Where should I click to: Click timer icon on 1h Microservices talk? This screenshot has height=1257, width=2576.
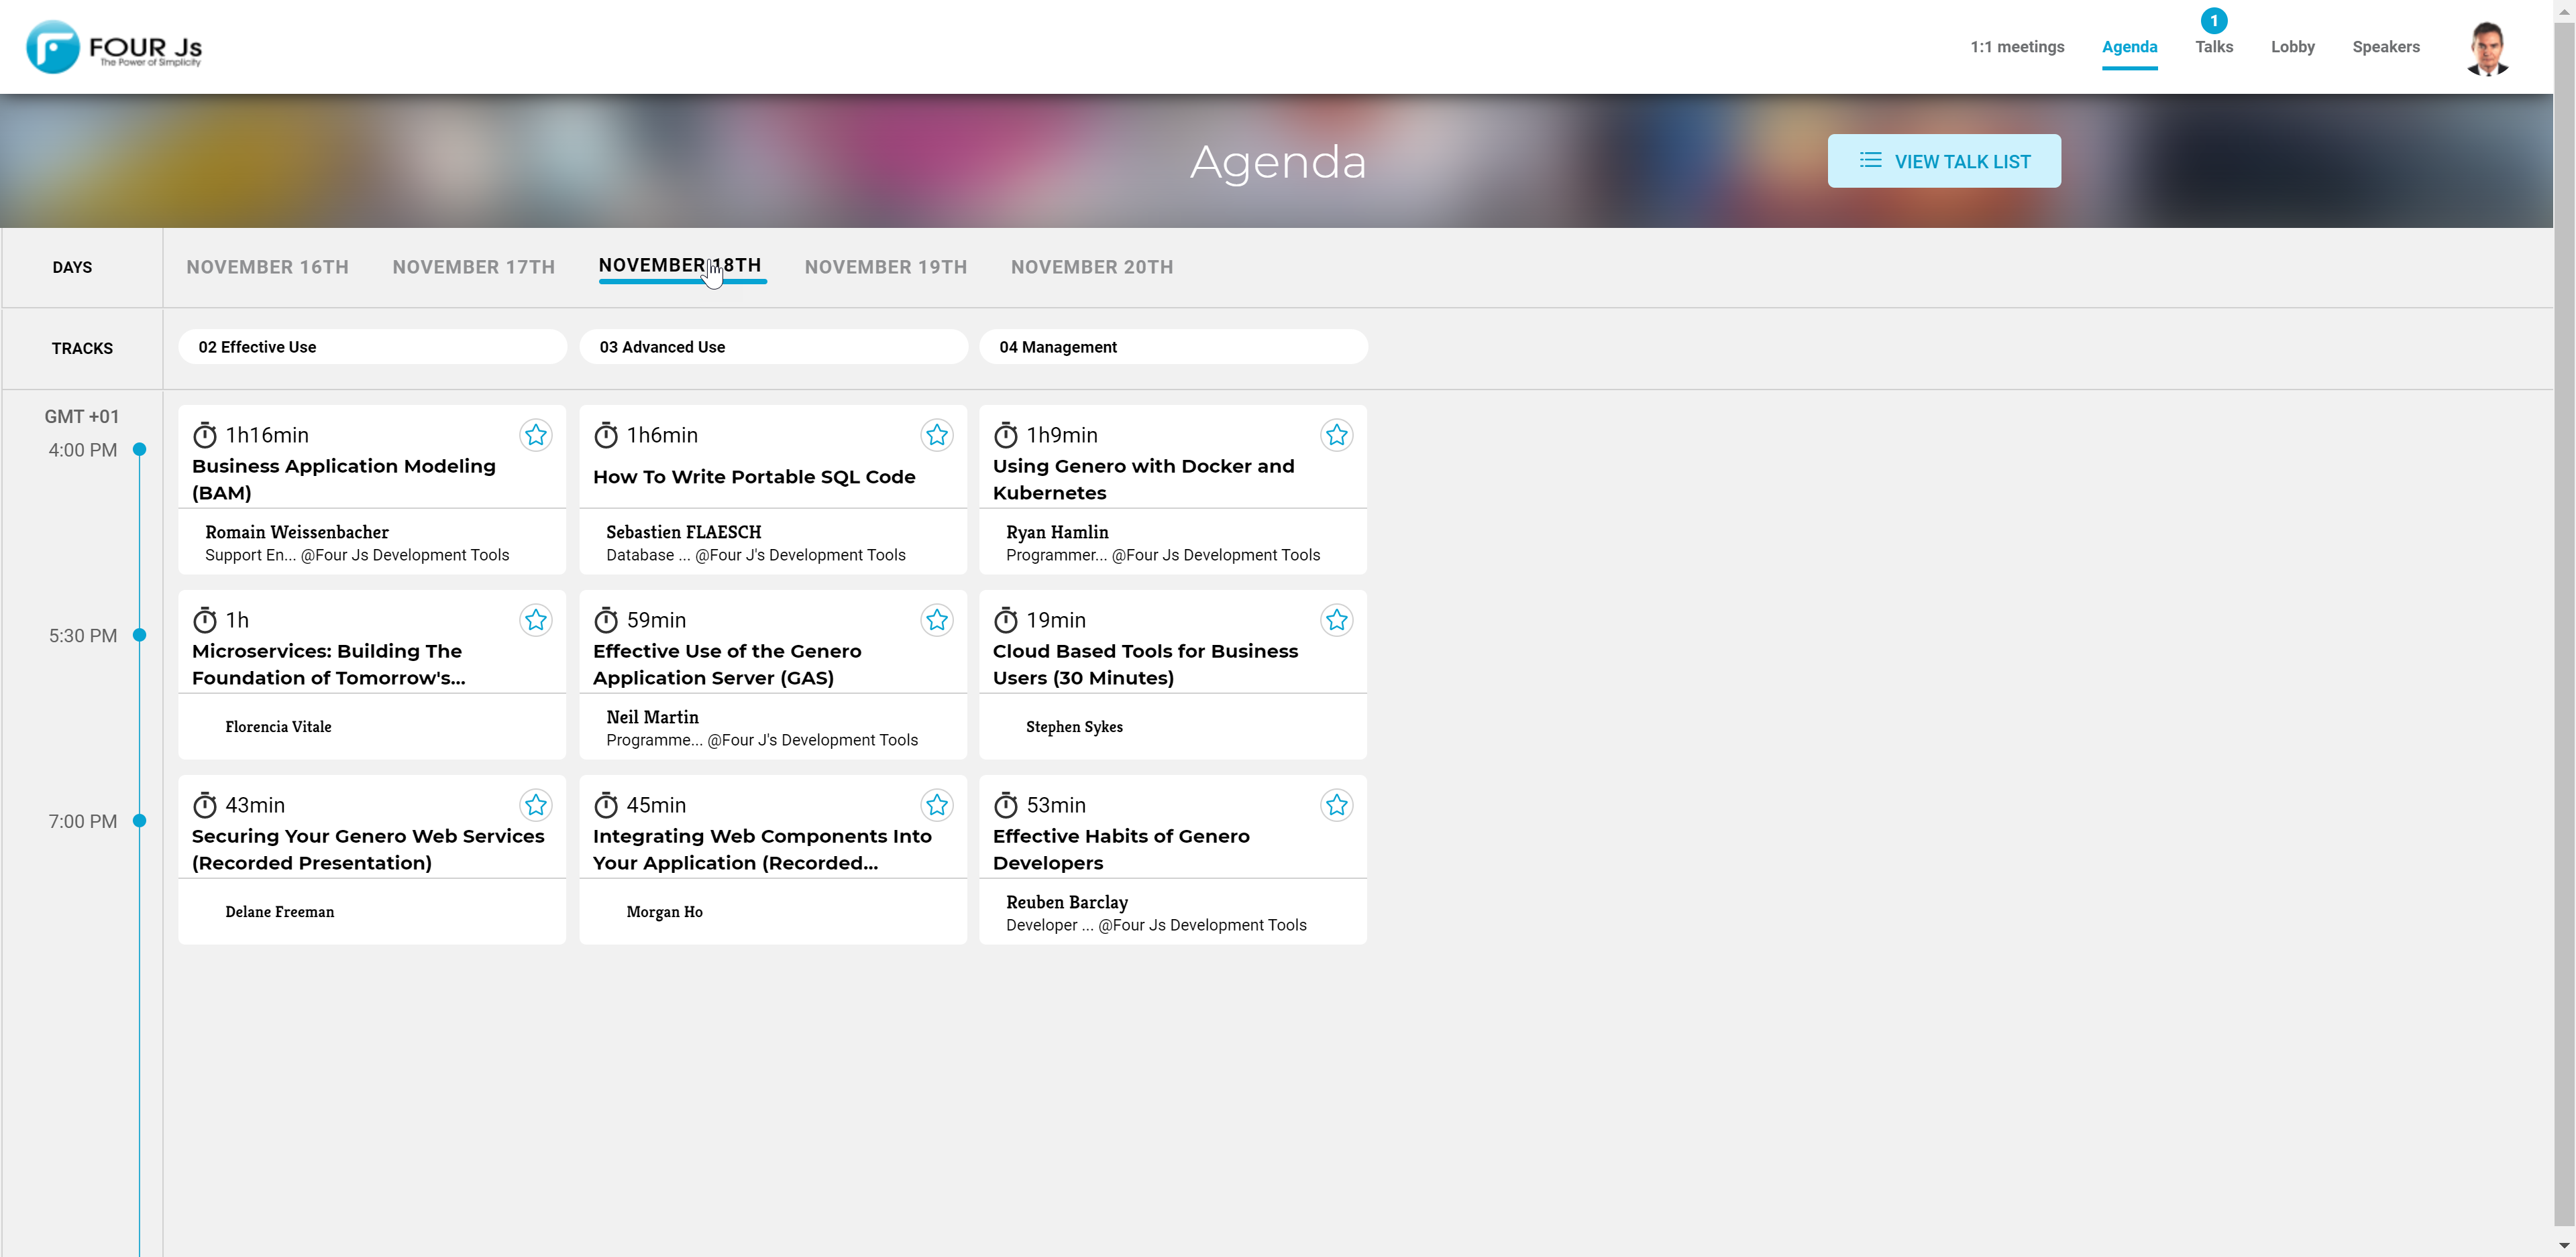pyautogui.click(x=205, y=619)
